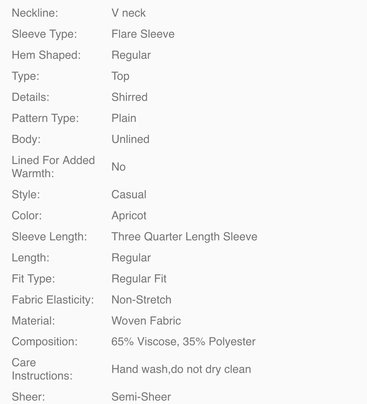The width and height of the screenshot is (367, 404).
Task: Tap the "Lined For Added Warmth:" label
Action: (x=53, y=167)
